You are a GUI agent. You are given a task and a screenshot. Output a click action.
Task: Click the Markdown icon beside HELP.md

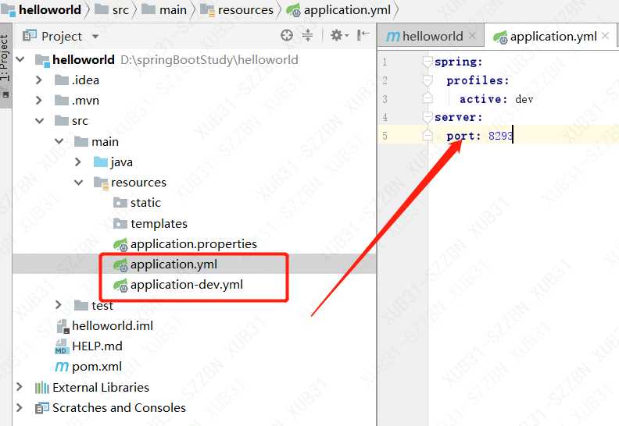(61, 346)
